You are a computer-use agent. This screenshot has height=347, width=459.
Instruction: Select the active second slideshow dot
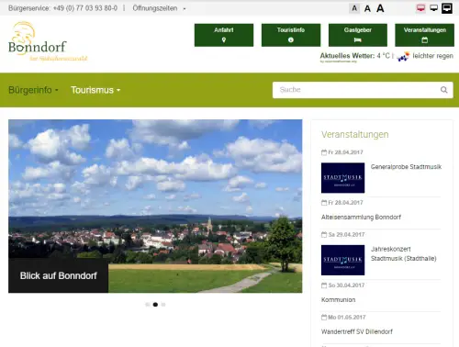coord(155,305)
